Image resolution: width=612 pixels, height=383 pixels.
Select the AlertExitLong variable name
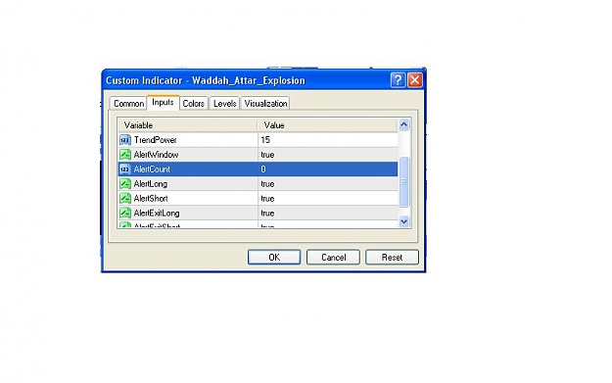coord(157,213)
